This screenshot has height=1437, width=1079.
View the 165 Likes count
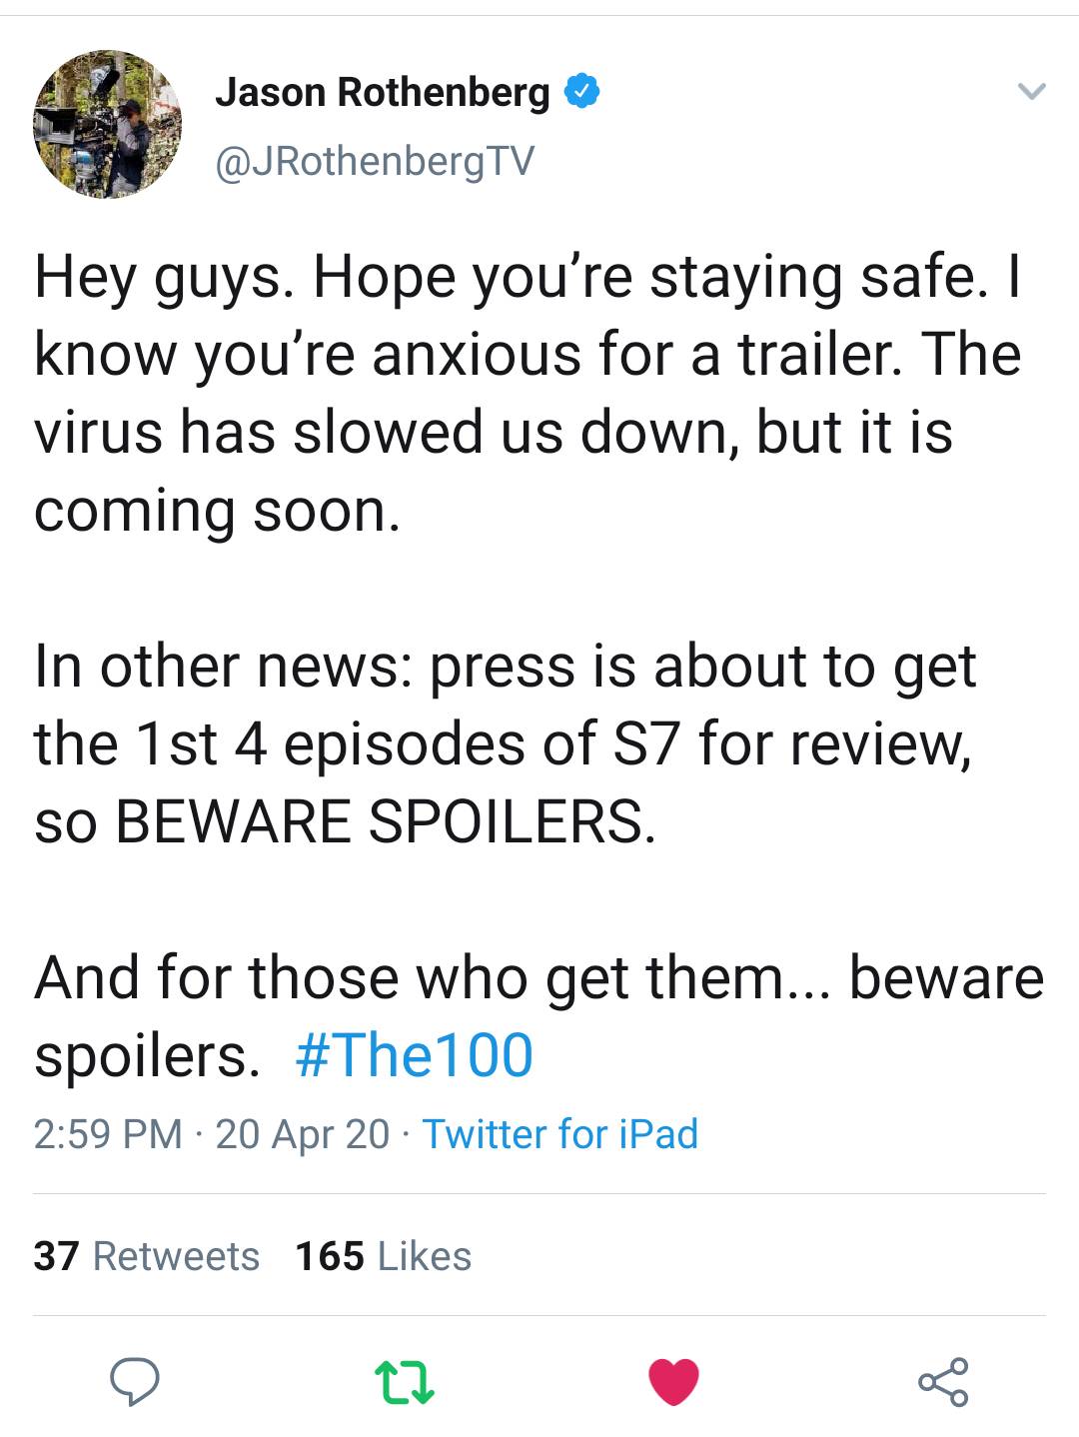(380, 1255)
